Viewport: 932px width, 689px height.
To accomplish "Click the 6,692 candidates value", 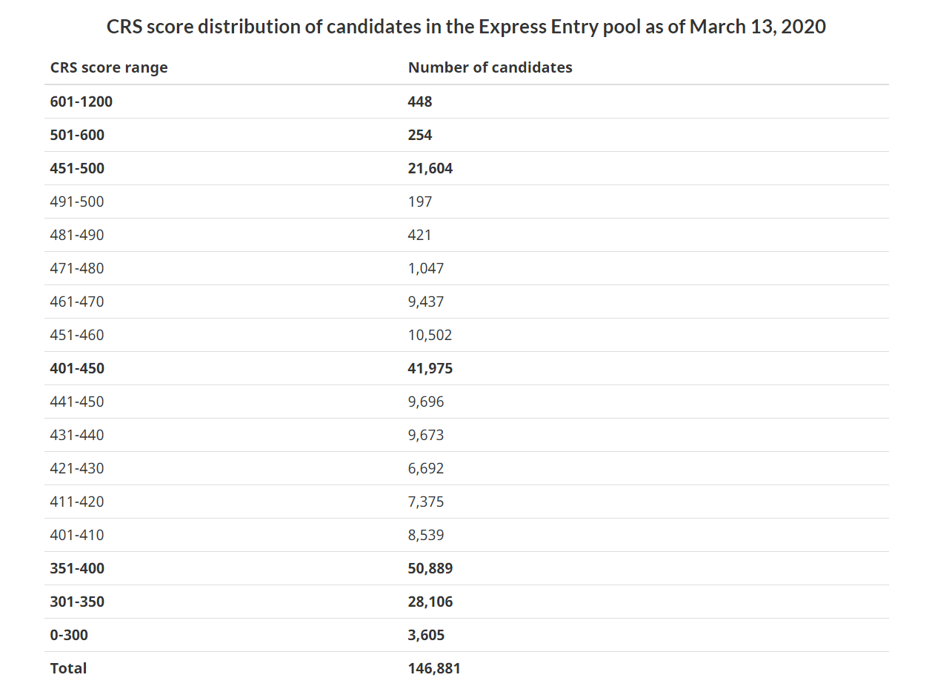I will [x=426, y=468].
